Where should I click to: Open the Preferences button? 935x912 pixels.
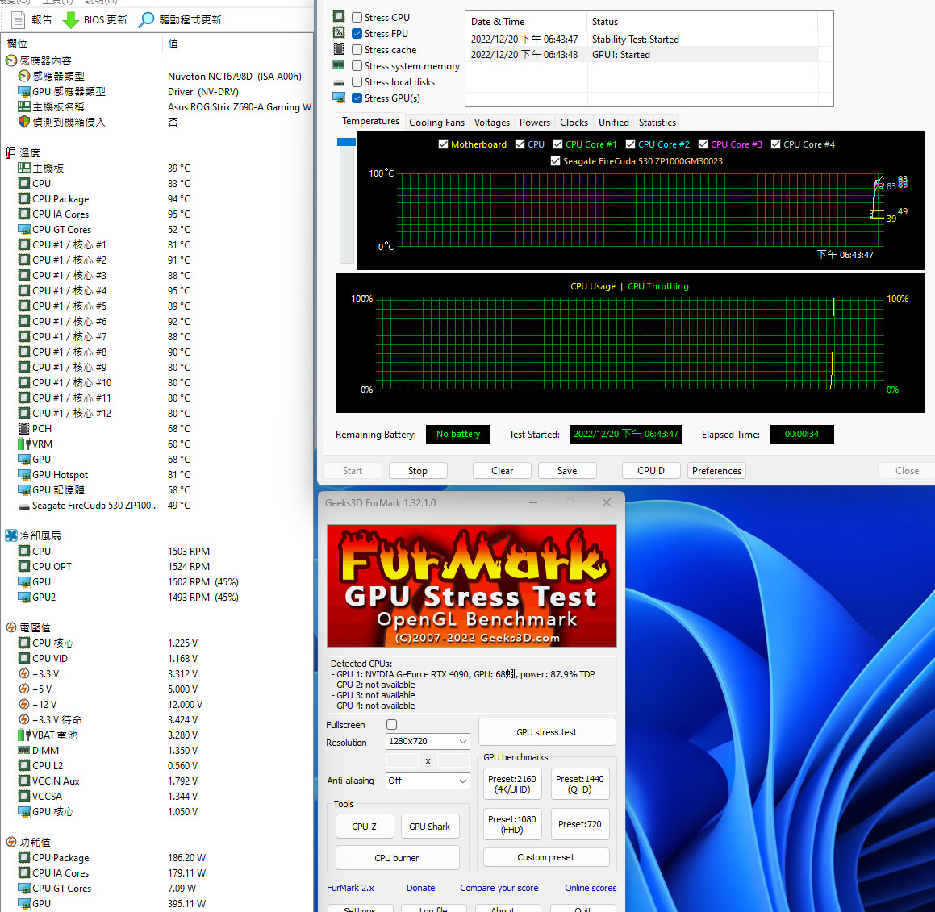(x=716, y=470)
